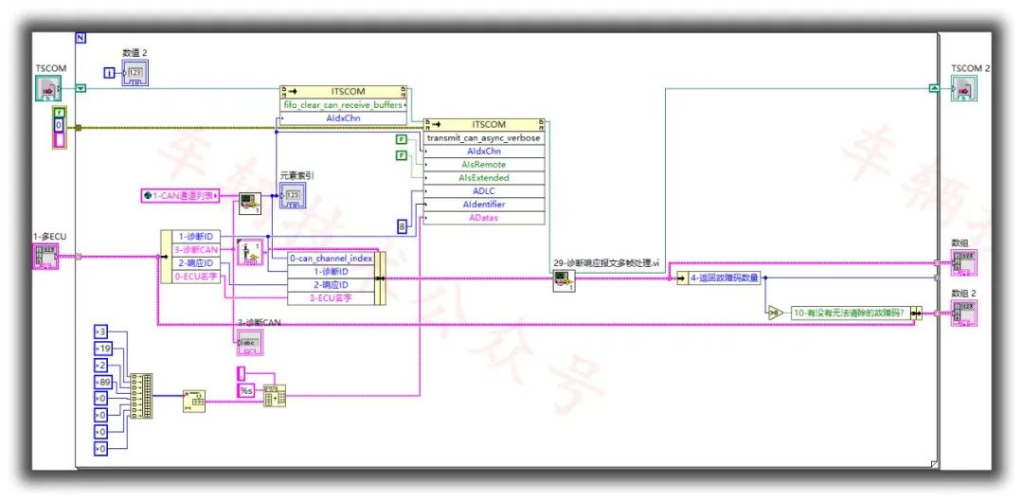Click the 3-ECU名字 bundle element
This screenshot has height=501, width=1023.
coord(332,298)
